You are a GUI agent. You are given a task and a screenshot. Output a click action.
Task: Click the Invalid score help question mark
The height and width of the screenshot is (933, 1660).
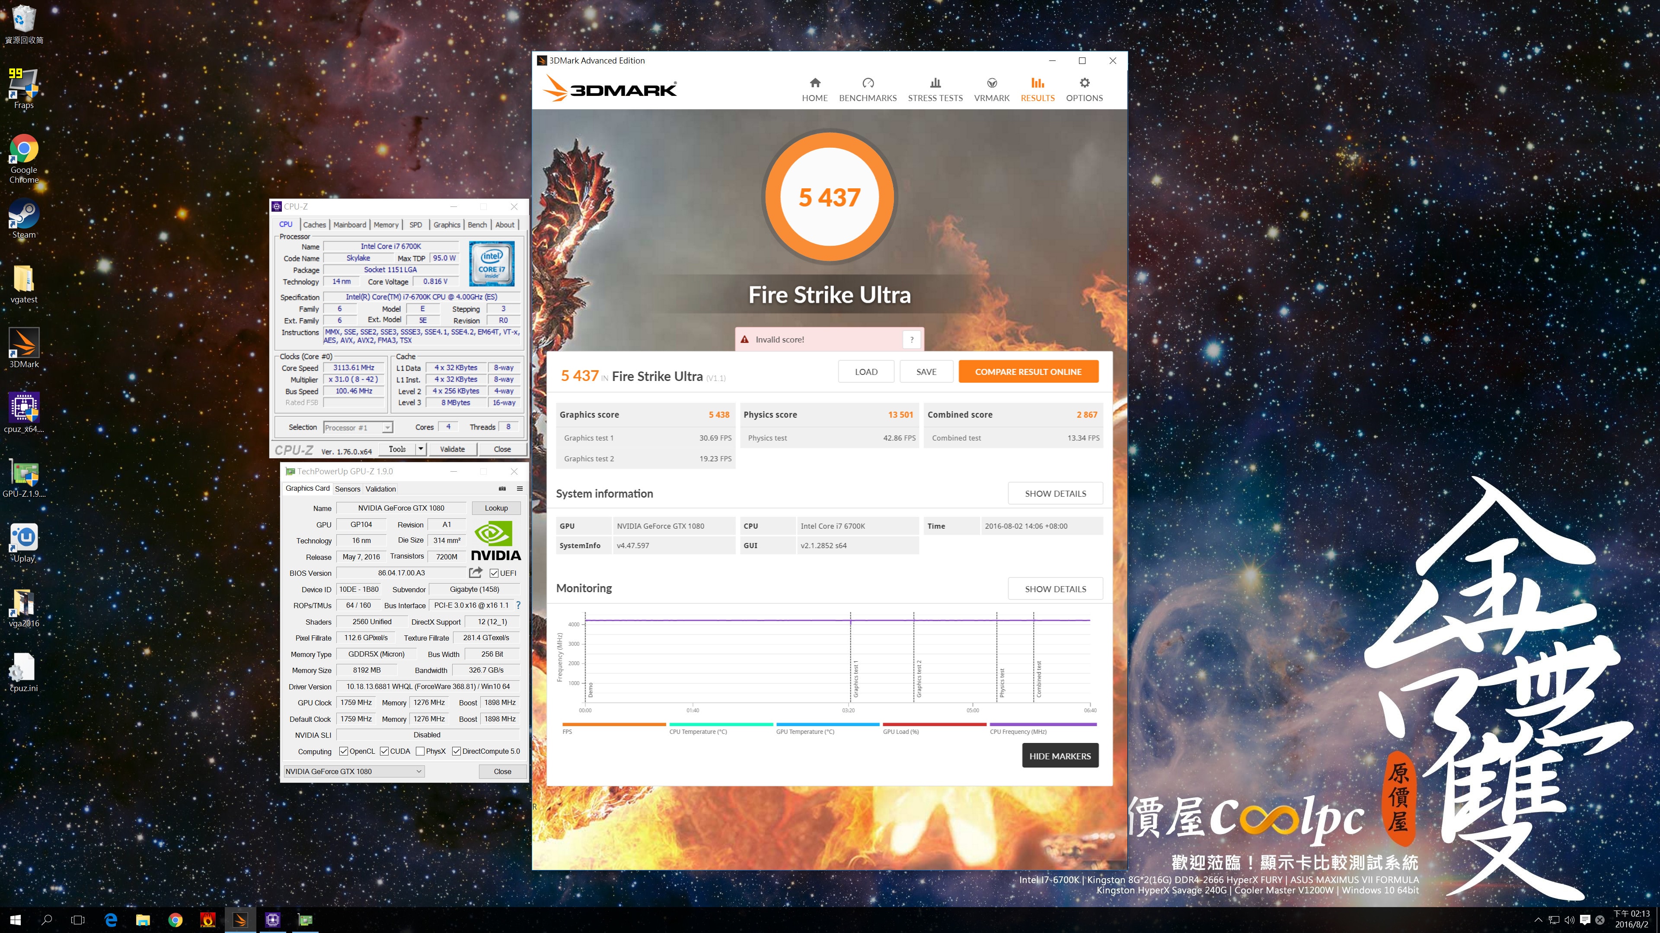(x=911, y=340)
